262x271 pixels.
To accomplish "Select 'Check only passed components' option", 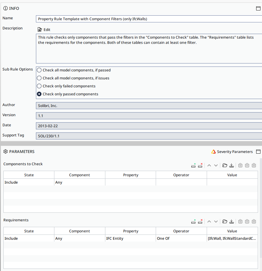I will pos(39,94).
